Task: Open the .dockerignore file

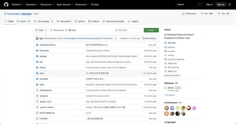Action: (x=46, y=90)
